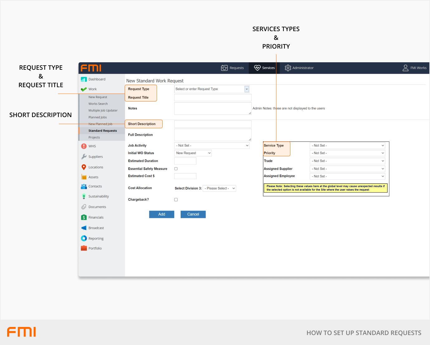Click the FMI Works user profile icon
The image size is (430, 345).
pyautogui.click(x=405, y=68)
